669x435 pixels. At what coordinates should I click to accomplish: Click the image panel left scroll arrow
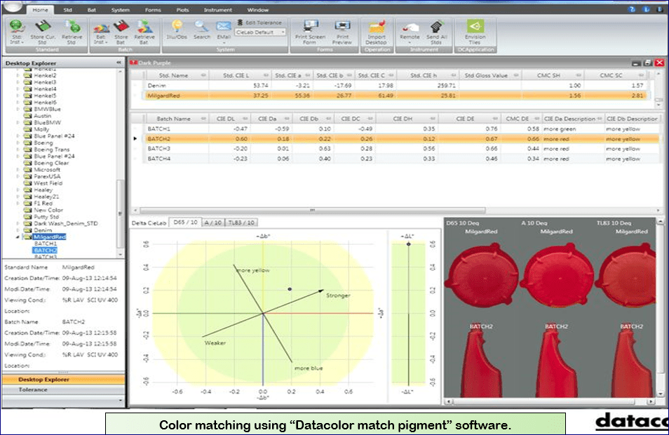448,401
